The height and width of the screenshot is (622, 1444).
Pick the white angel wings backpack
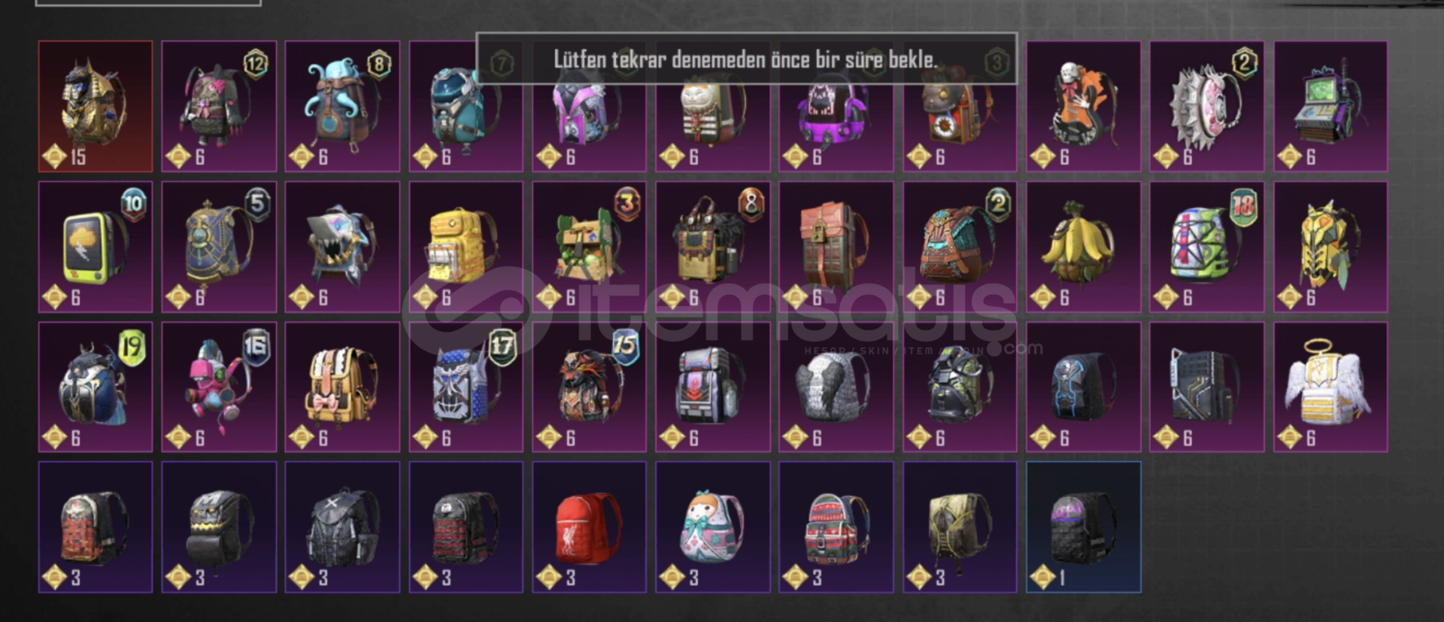[1330, 387]
